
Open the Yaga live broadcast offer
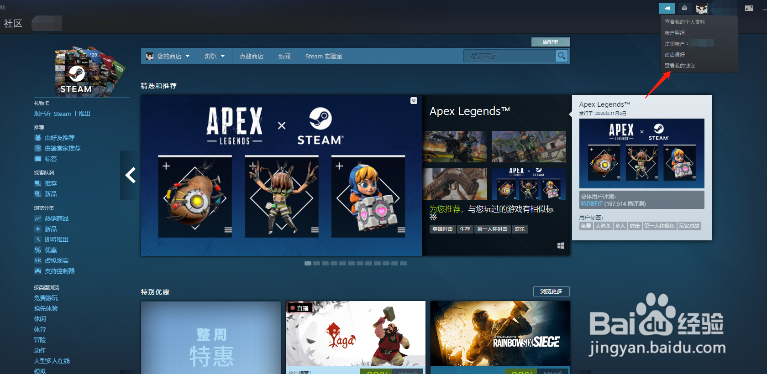pos(356,338)
